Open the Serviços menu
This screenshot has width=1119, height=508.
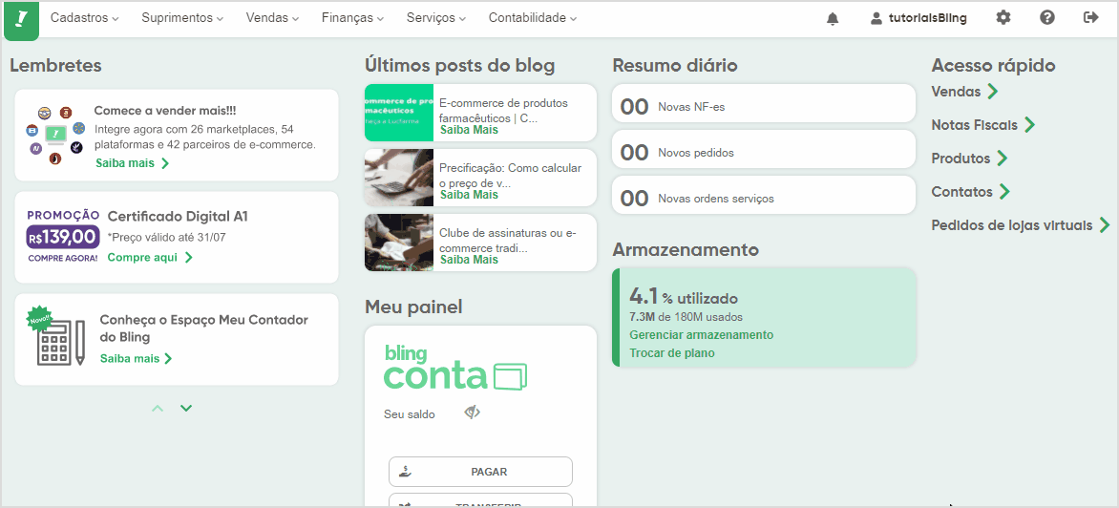point(436,18)
